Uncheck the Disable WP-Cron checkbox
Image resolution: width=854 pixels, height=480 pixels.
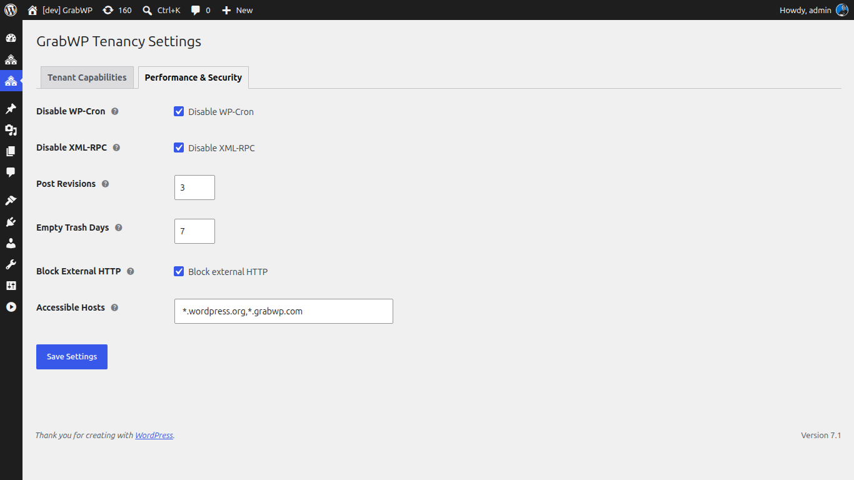[179, 111]
